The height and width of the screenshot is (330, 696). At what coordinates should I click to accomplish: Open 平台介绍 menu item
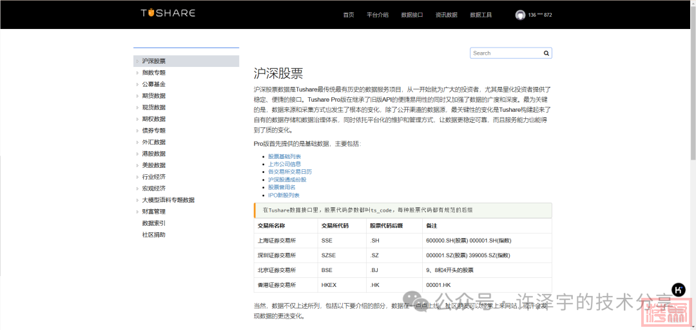tap(377, 15)
